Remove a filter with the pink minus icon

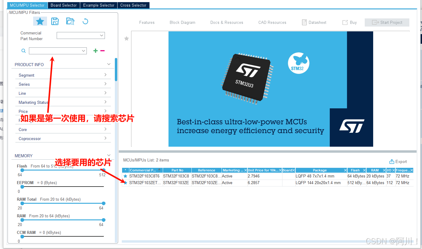(102, 51)
